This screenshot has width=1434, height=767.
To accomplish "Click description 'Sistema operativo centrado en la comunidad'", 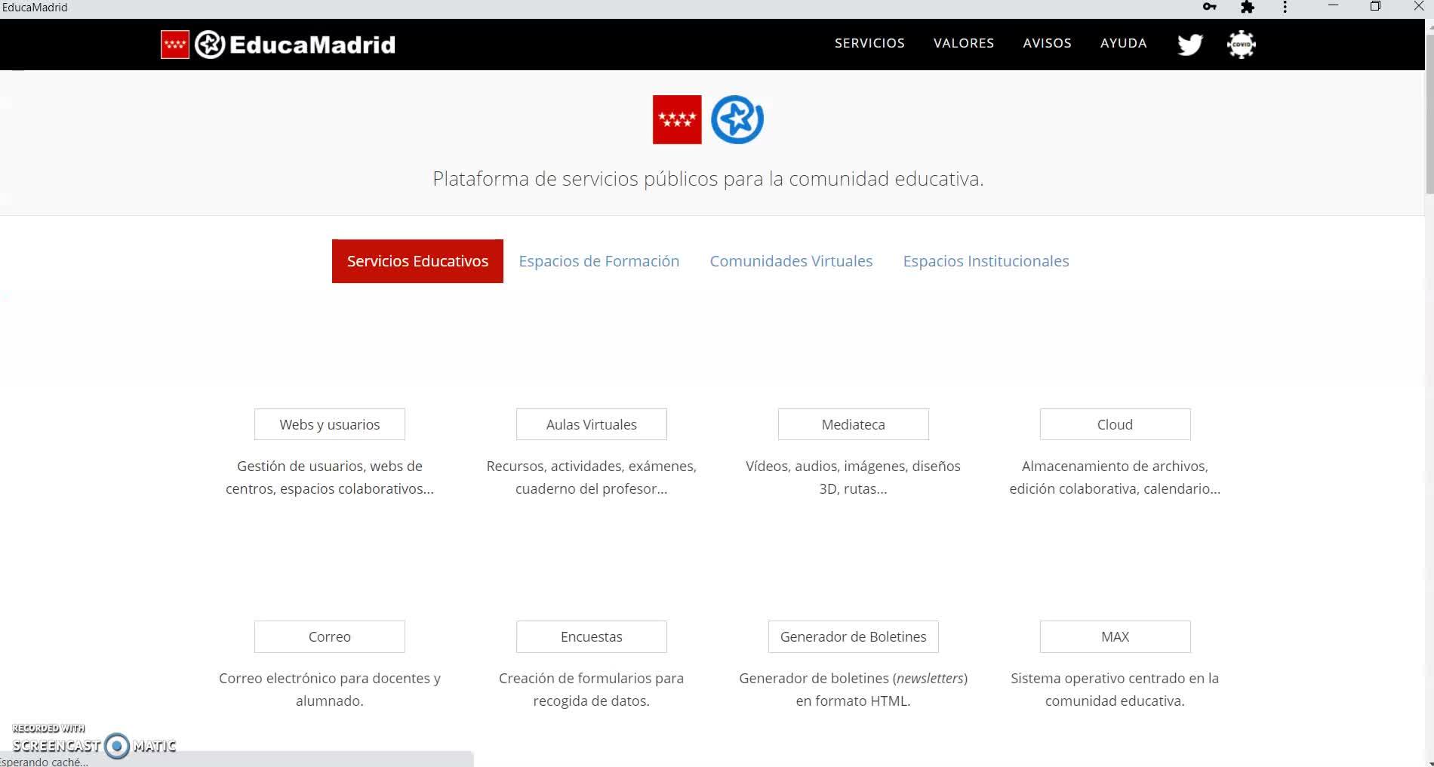I will pos(1116,689).
